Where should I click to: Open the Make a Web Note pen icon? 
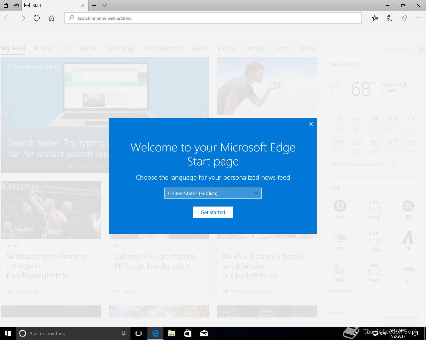(x=389, y=18)
